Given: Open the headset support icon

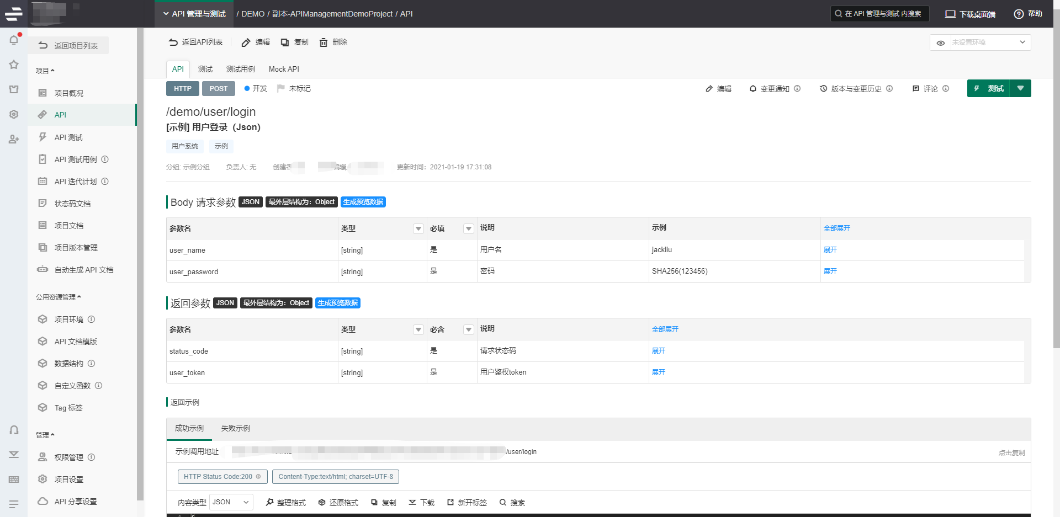Looking at the screenshot, I should click(x=14, y=430).
